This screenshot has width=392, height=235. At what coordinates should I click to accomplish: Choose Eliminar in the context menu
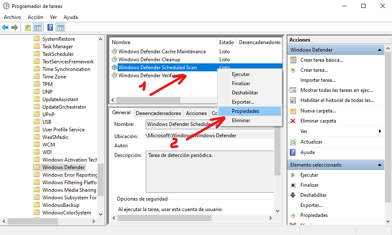coord(250,120)
